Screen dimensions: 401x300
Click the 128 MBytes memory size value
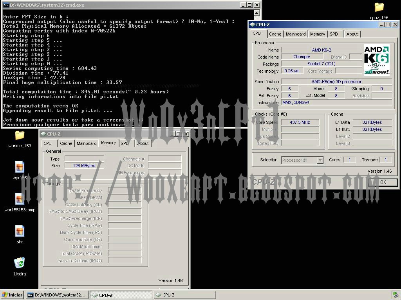[x=84, y=166]
